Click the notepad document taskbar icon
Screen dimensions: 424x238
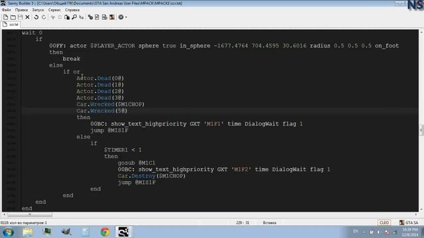(x=85, y=232)
